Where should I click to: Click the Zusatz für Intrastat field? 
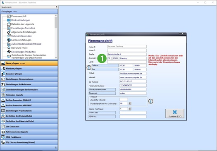pyautogui.click(x=124, y=99)
